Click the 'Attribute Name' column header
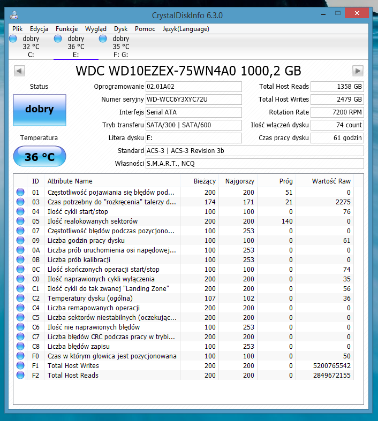This screenshot has height=421, width=378. pyautogui.click(x=112, y=181)
